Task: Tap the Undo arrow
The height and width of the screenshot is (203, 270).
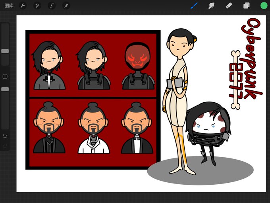Action: tap(5, 136)
